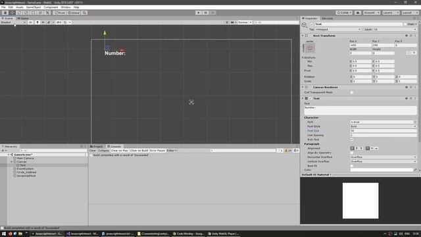
Task: Switch to the Game tab
Action: point(23,18)
